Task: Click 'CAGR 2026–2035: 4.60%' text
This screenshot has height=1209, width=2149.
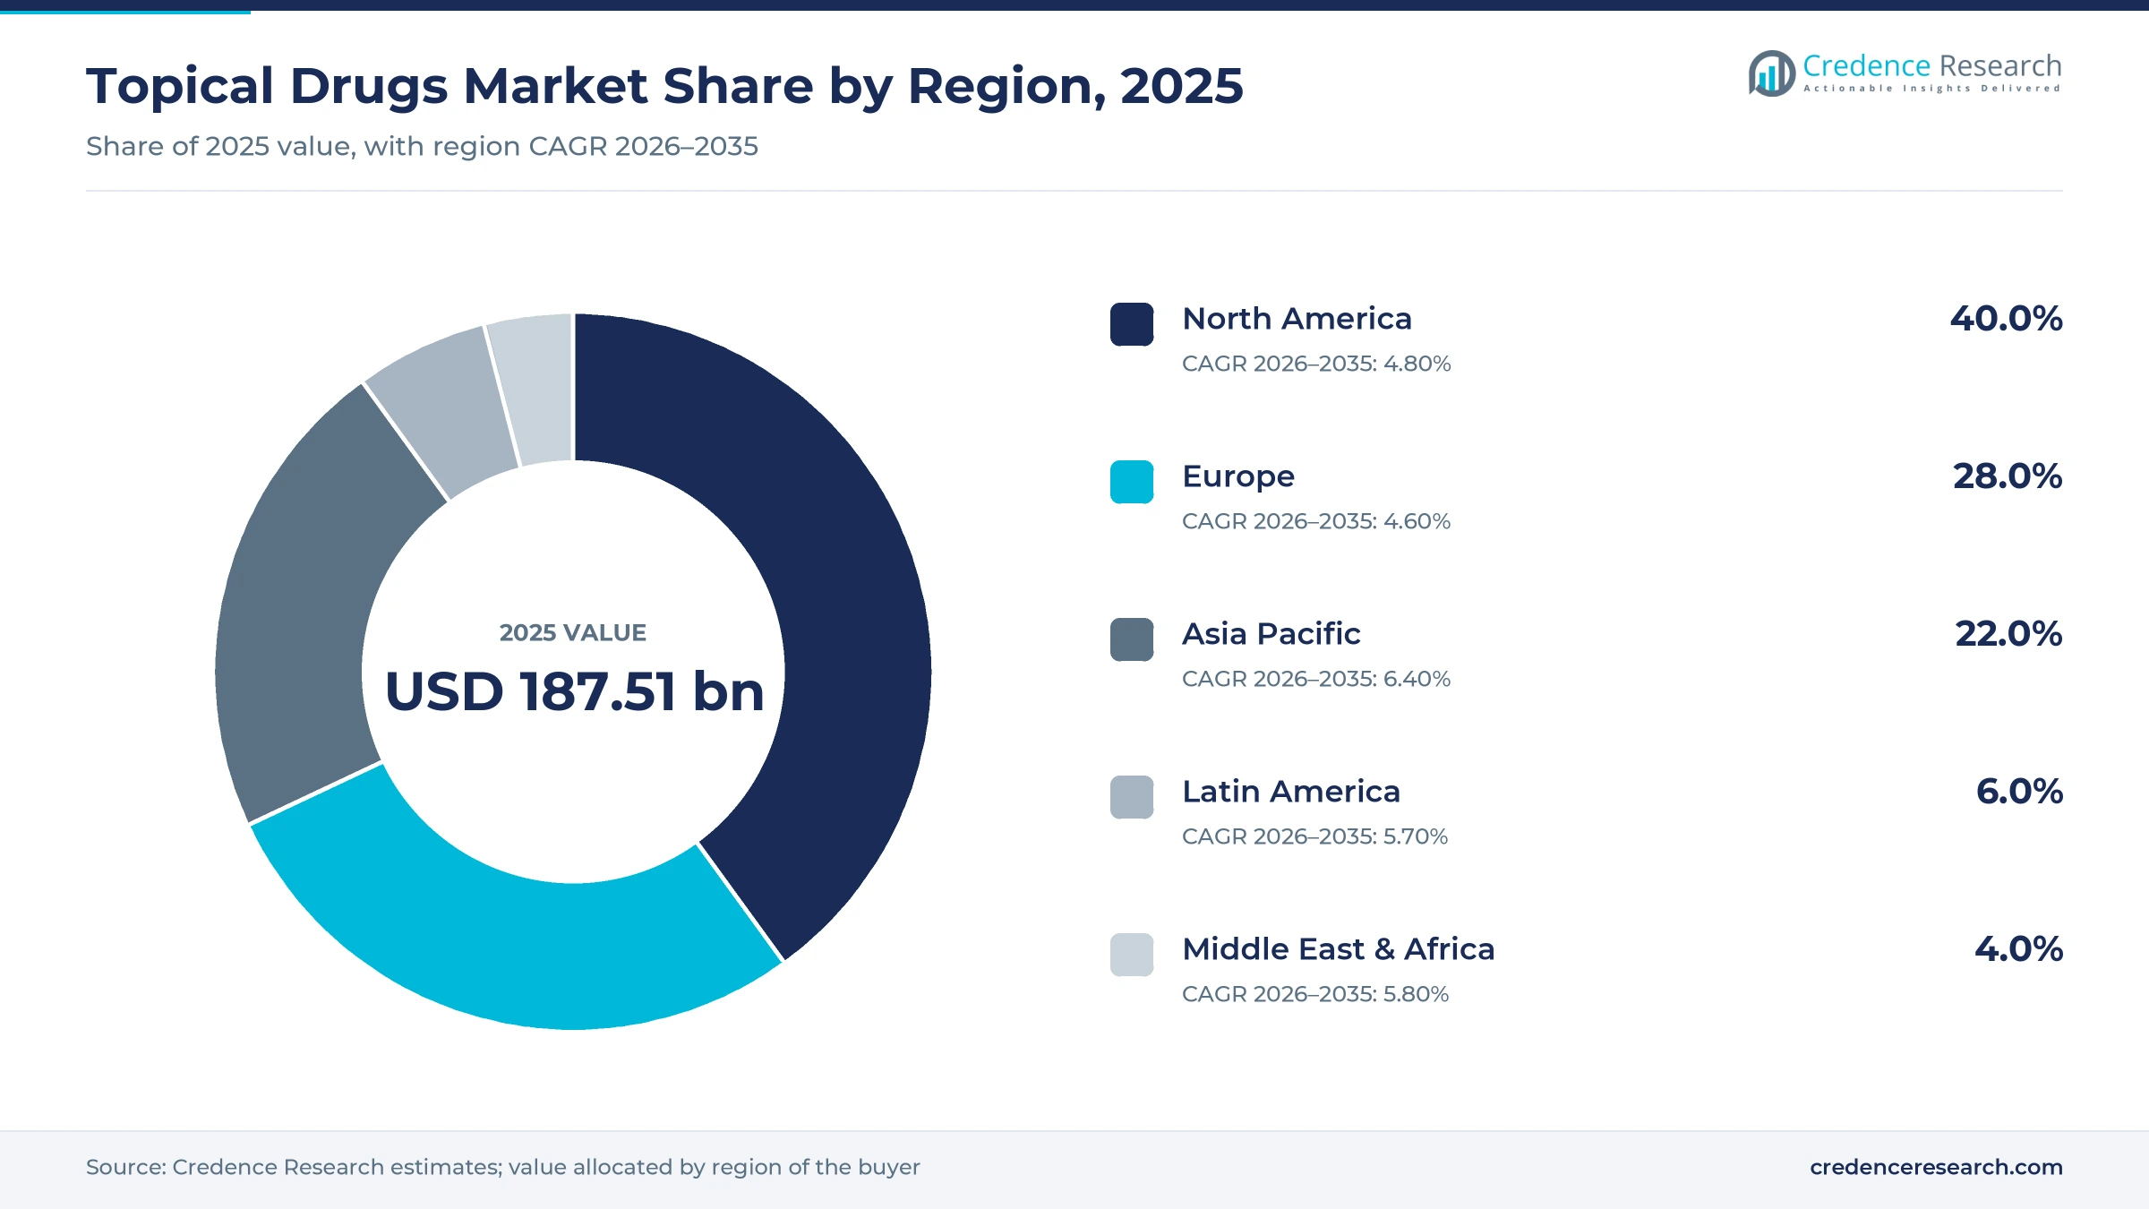Action: pyautogui.click(x=1316, y=521)
